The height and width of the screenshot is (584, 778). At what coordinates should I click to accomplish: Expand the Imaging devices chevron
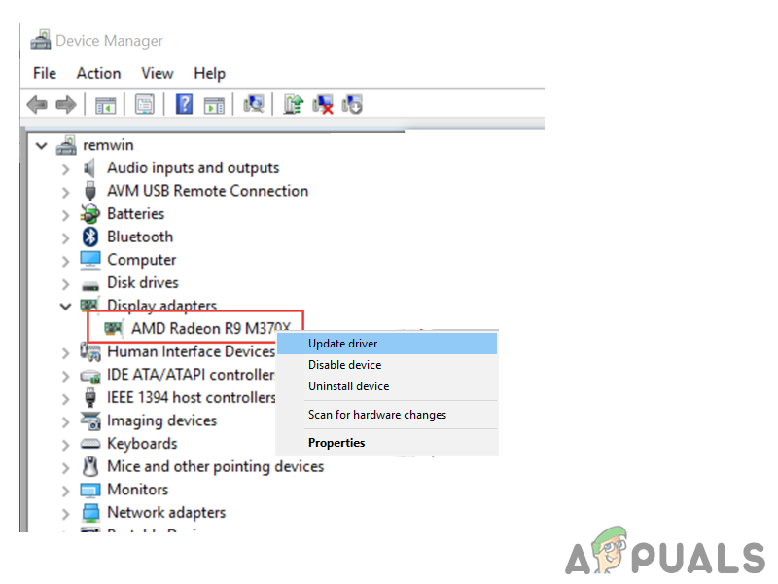[x=66, y=421]
